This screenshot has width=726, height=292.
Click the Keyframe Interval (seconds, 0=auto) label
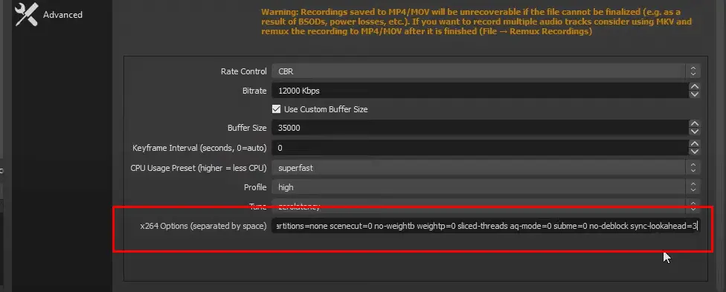199,148
